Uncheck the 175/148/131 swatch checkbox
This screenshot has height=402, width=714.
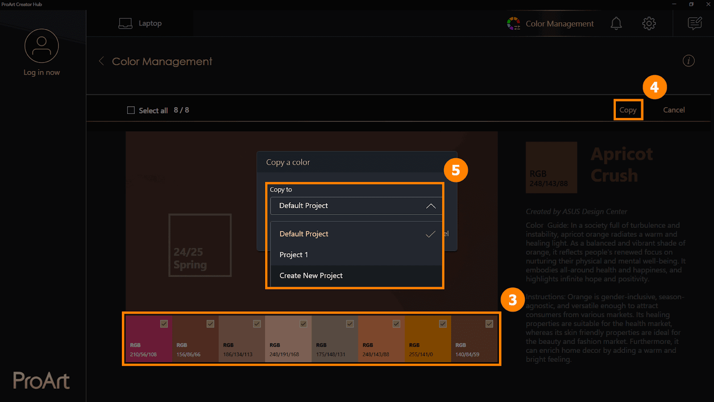tap(350, 324)
